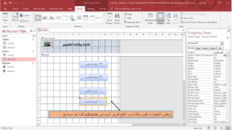Select the Text Box control tool

45,18
